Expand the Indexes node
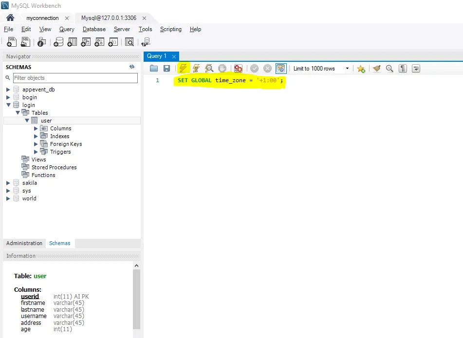Screen dimensions: 463x338 (36, 136)
